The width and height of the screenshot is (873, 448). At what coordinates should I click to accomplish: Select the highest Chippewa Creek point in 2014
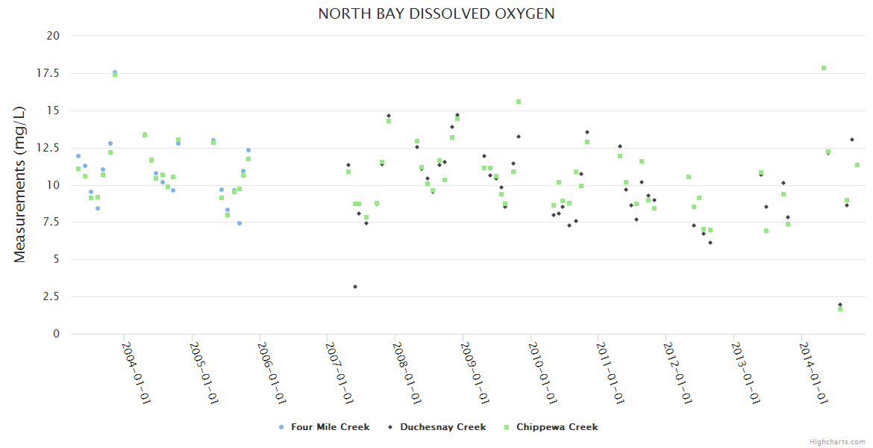point(824,68)
